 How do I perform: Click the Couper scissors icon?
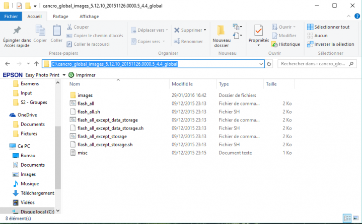69,27
